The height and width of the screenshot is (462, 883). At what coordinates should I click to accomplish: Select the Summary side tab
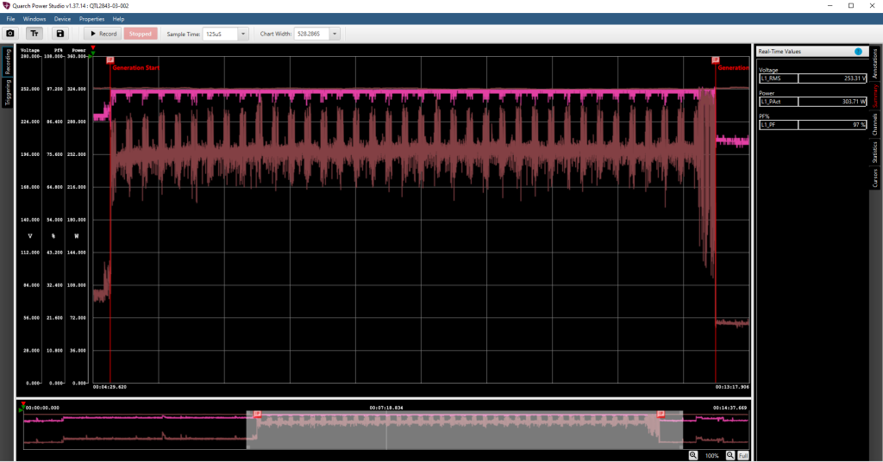pyautogui.click(x=875, y=96)
